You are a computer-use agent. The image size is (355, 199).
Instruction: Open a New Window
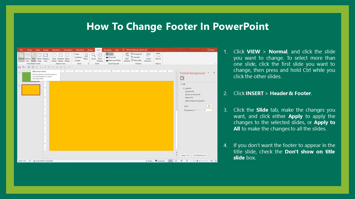pos(127,57)
